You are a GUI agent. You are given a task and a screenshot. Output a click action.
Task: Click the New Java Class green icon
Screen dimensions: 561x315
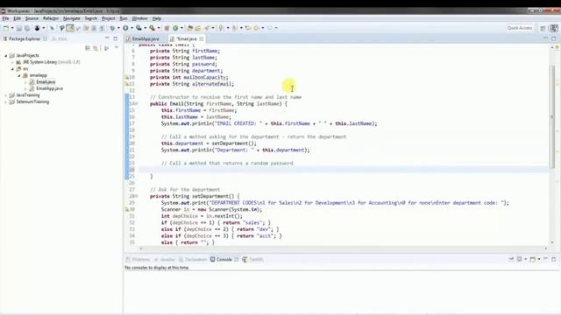pos(175,28)
